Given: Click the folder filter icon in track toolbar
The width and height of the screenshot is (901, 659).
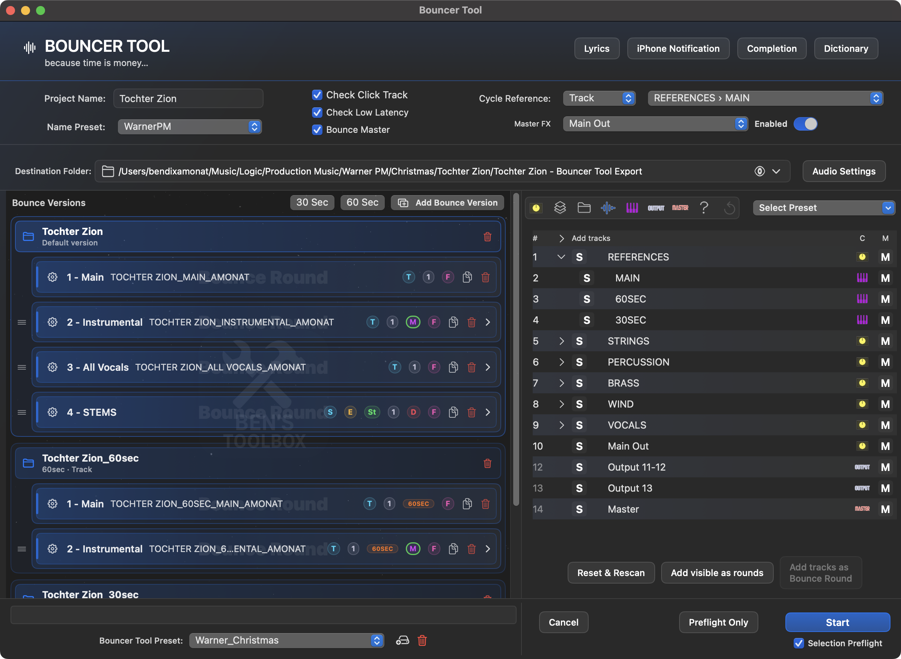Looking at the screenshot, I should 584,208.
